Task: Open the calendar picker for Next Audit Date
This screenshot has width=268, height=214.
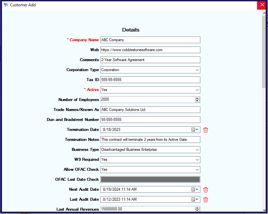Action: [193, 189]
